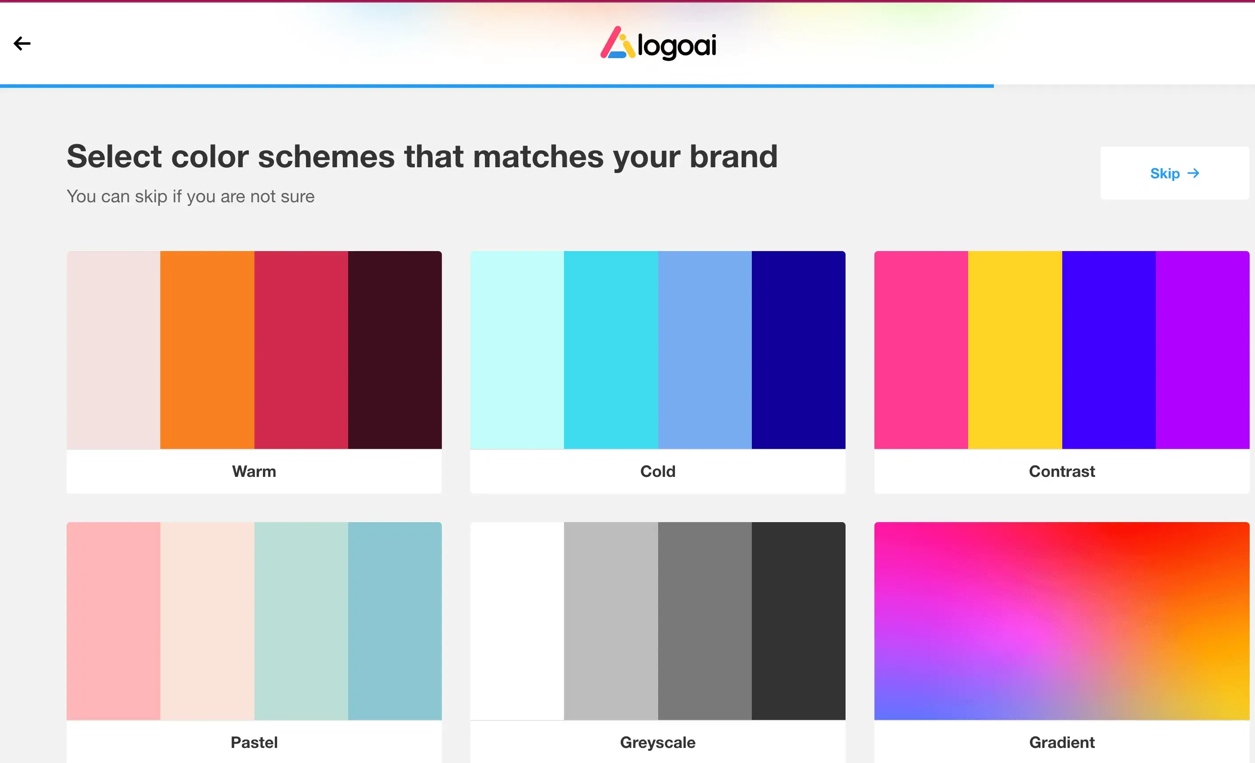Select the Gradient preview thumbnail
1255x763 pixels.
click(1061, 621)
